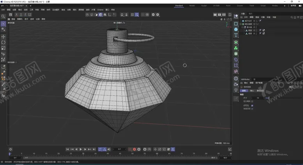Close the current c4d document tab

[x=26, y=6]
